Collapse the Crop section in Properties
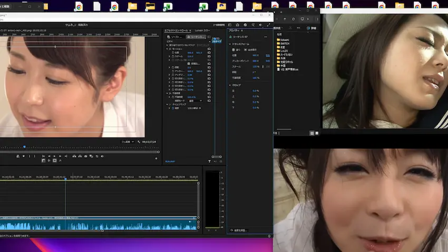 click(230, 85)
